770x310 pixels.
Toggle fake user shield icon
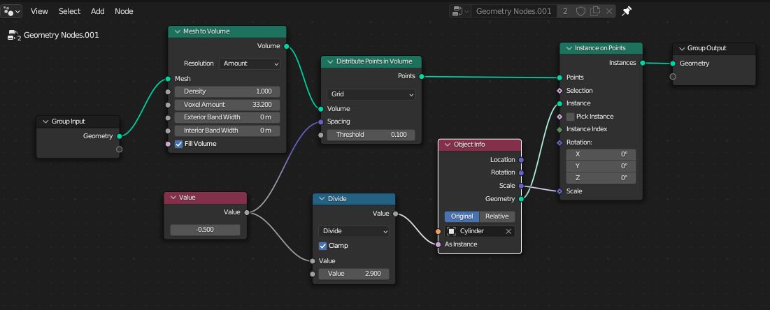pos(580,10)
